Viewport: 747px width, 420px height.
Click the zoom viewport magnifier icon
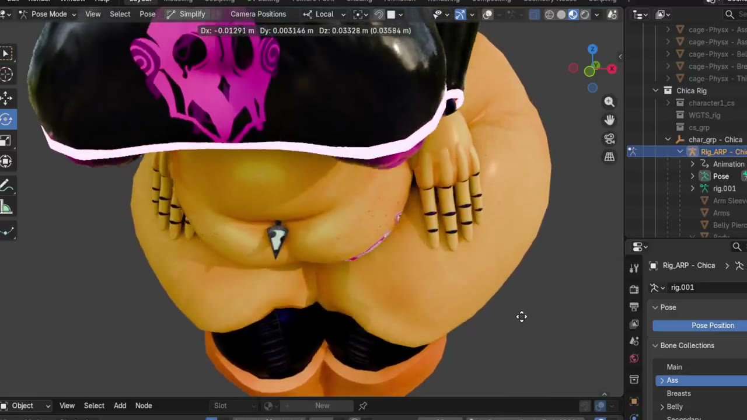tap(609, 102)
